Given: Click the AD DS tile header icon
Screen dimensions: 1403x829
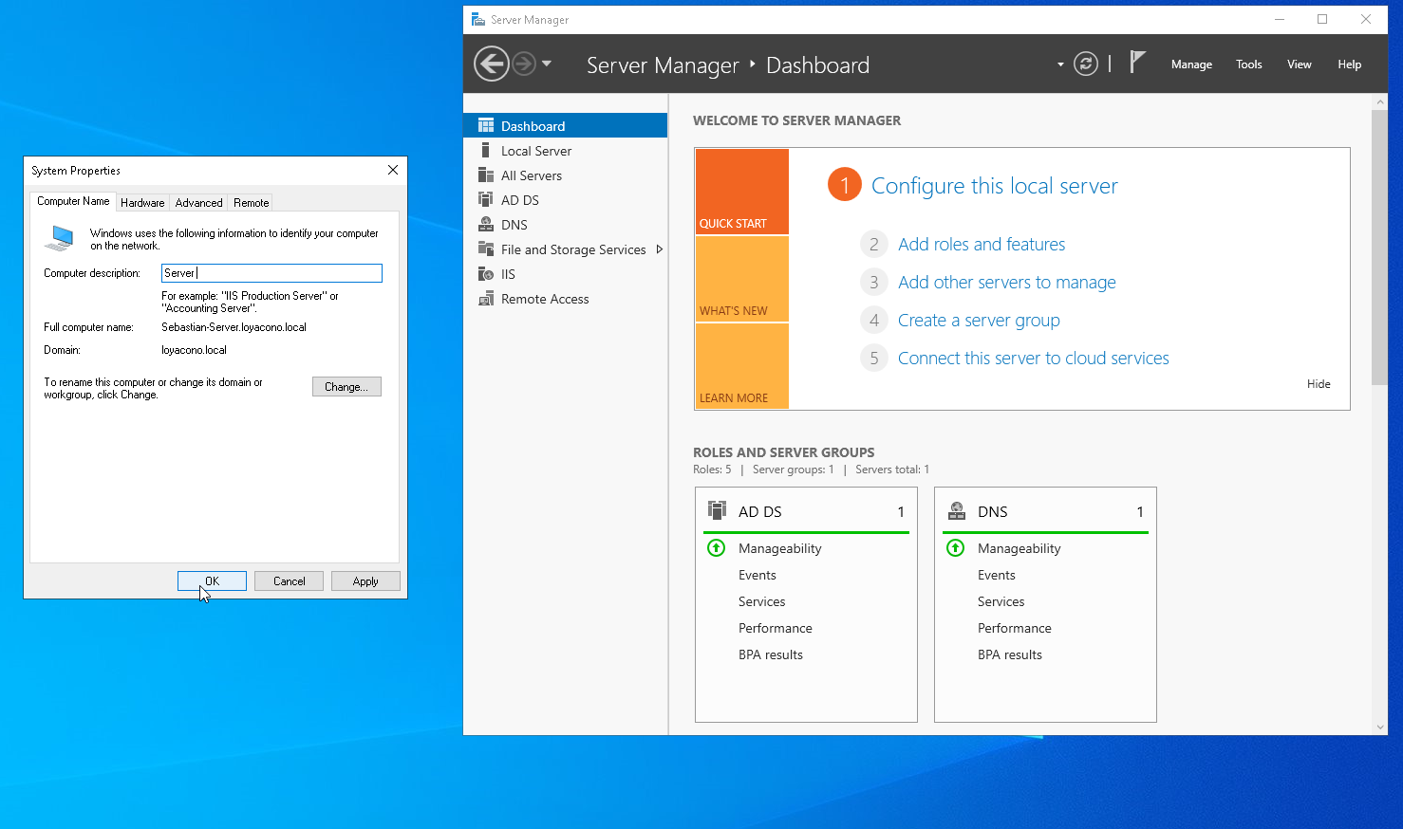Looking at the screenshot, I should coord(717,510).
